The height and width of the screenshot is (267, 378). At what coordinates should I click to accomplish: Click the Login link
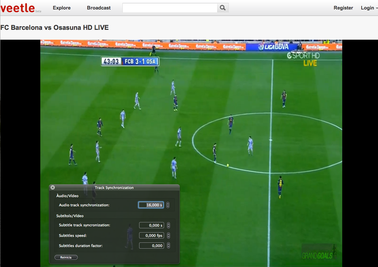[367, 8]
